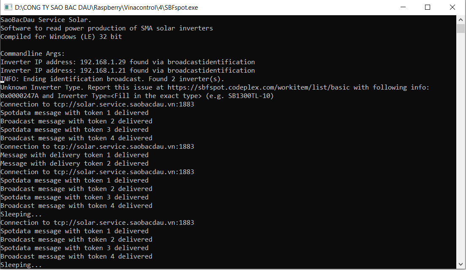Viewport: 466px width, 270px height.
Task: Click the last Broadcast token 4 delivered line
Action: coord(76,256)
